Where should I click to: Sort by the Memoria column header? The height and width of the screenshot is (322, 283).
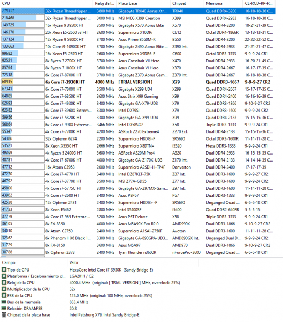click(223, 3)
